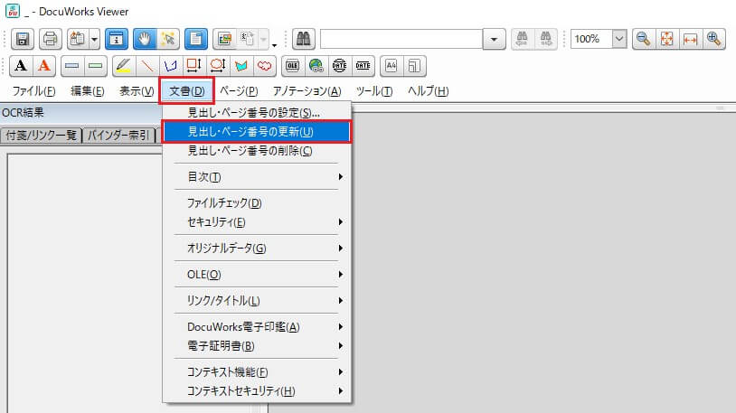
Task: Select the blue sticky note annotation
Action: click(x=72, y=66)
